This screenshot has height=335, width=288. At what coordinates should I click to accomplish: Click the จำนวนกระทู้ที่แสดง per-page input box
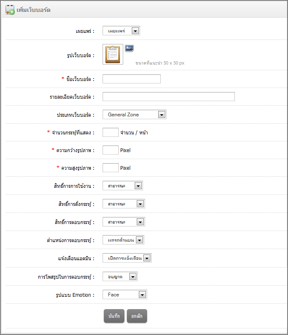[x=110, y=132]
